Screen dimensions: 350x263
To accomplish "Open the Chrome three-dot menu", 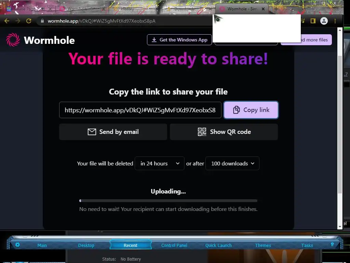I will 335,21.
